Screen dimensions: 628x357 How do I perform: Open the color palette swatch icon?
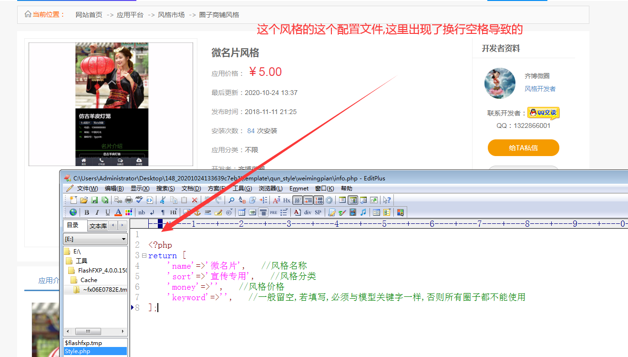pos(129,212)
